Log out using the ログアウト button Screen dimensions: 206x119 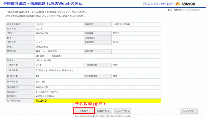[x=189, y=111]
